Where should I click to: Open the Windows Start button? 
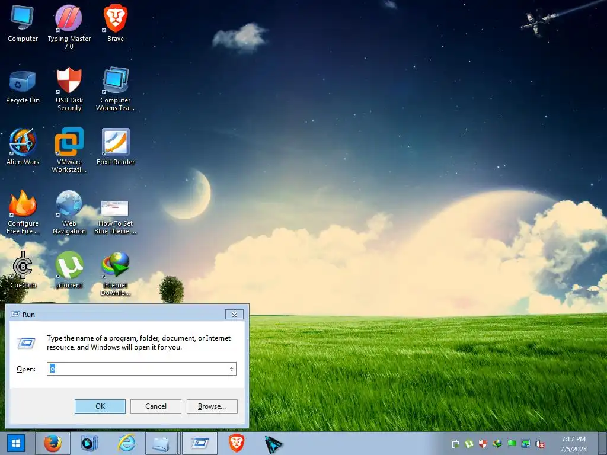[16, 443]
